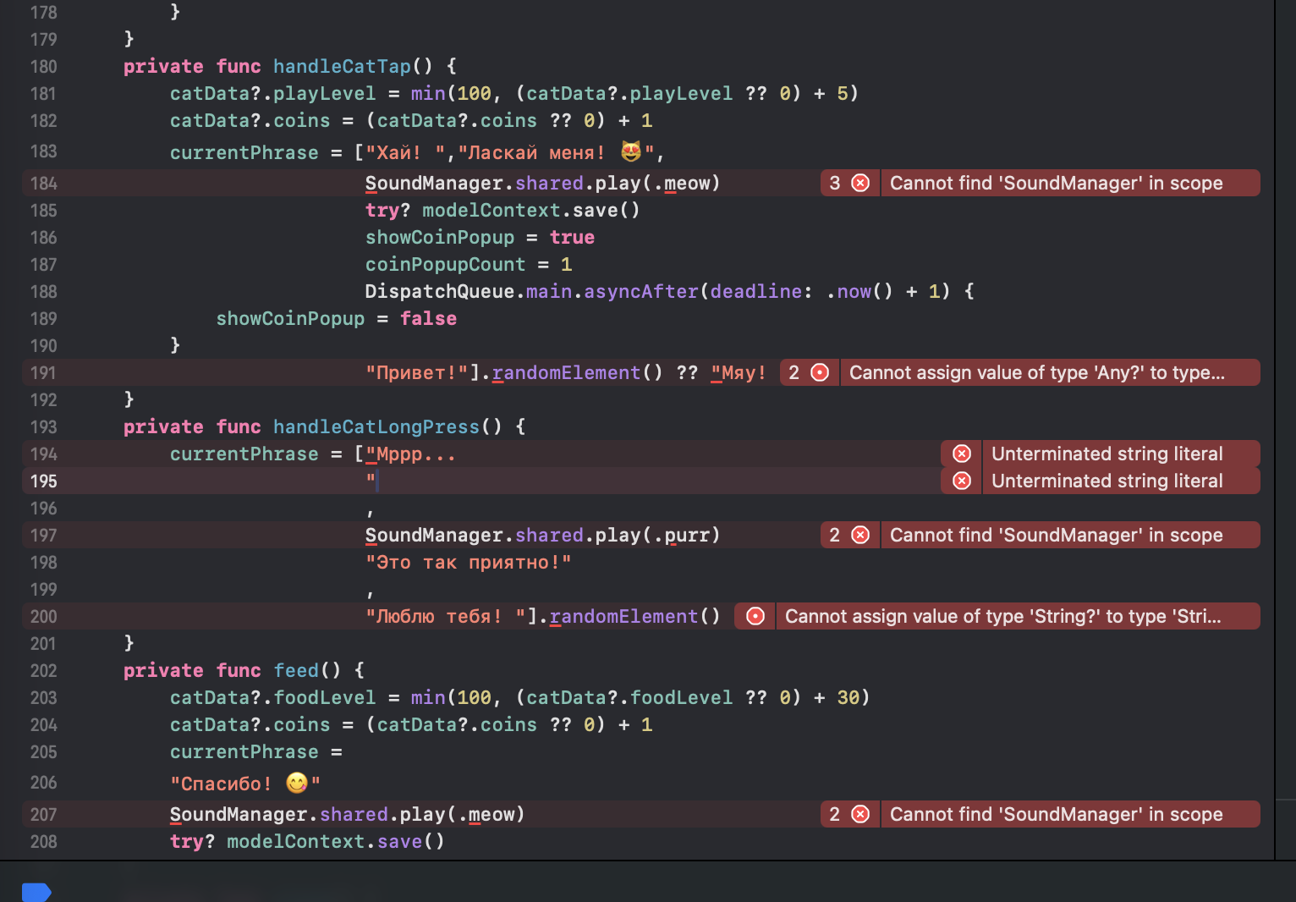
Task: Click the fix-it error icon on line 191
Action: 820,372
